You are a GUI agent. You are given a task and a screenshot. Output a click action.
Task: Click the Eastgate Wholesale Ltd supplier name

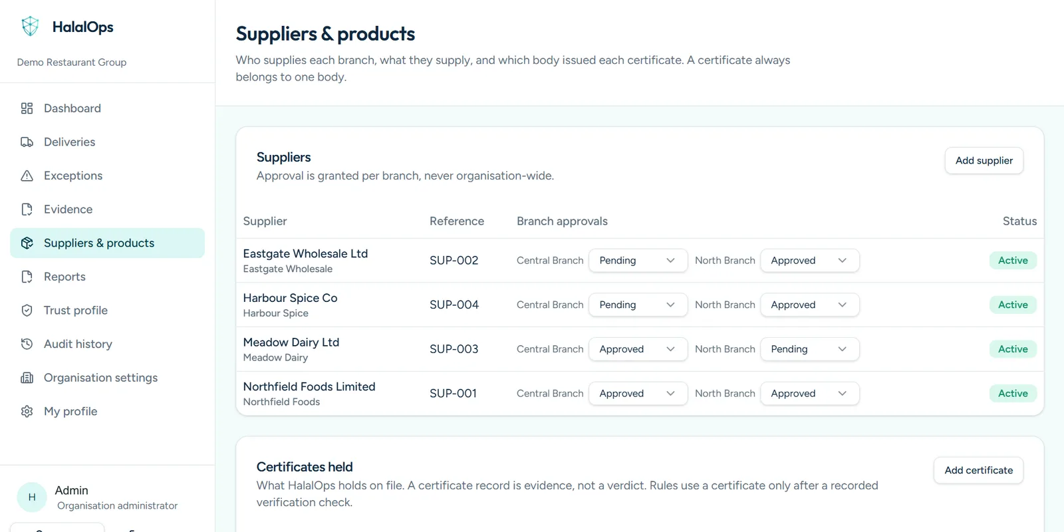pyautogui.click(x=305, y=253)
